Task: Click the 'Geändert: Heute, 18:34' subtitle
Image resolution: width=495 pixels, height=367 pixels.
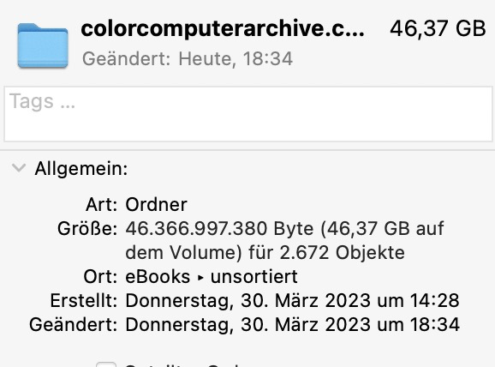Action: point(188,59)
